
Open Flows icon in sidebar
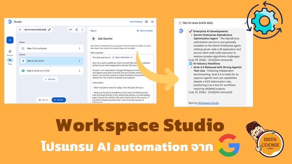pyautogui.click(x=10, y=60)
